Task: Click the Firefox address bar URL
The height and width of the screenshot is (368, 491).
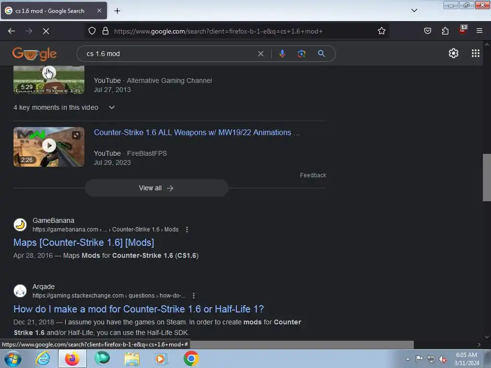Action: 218,31
